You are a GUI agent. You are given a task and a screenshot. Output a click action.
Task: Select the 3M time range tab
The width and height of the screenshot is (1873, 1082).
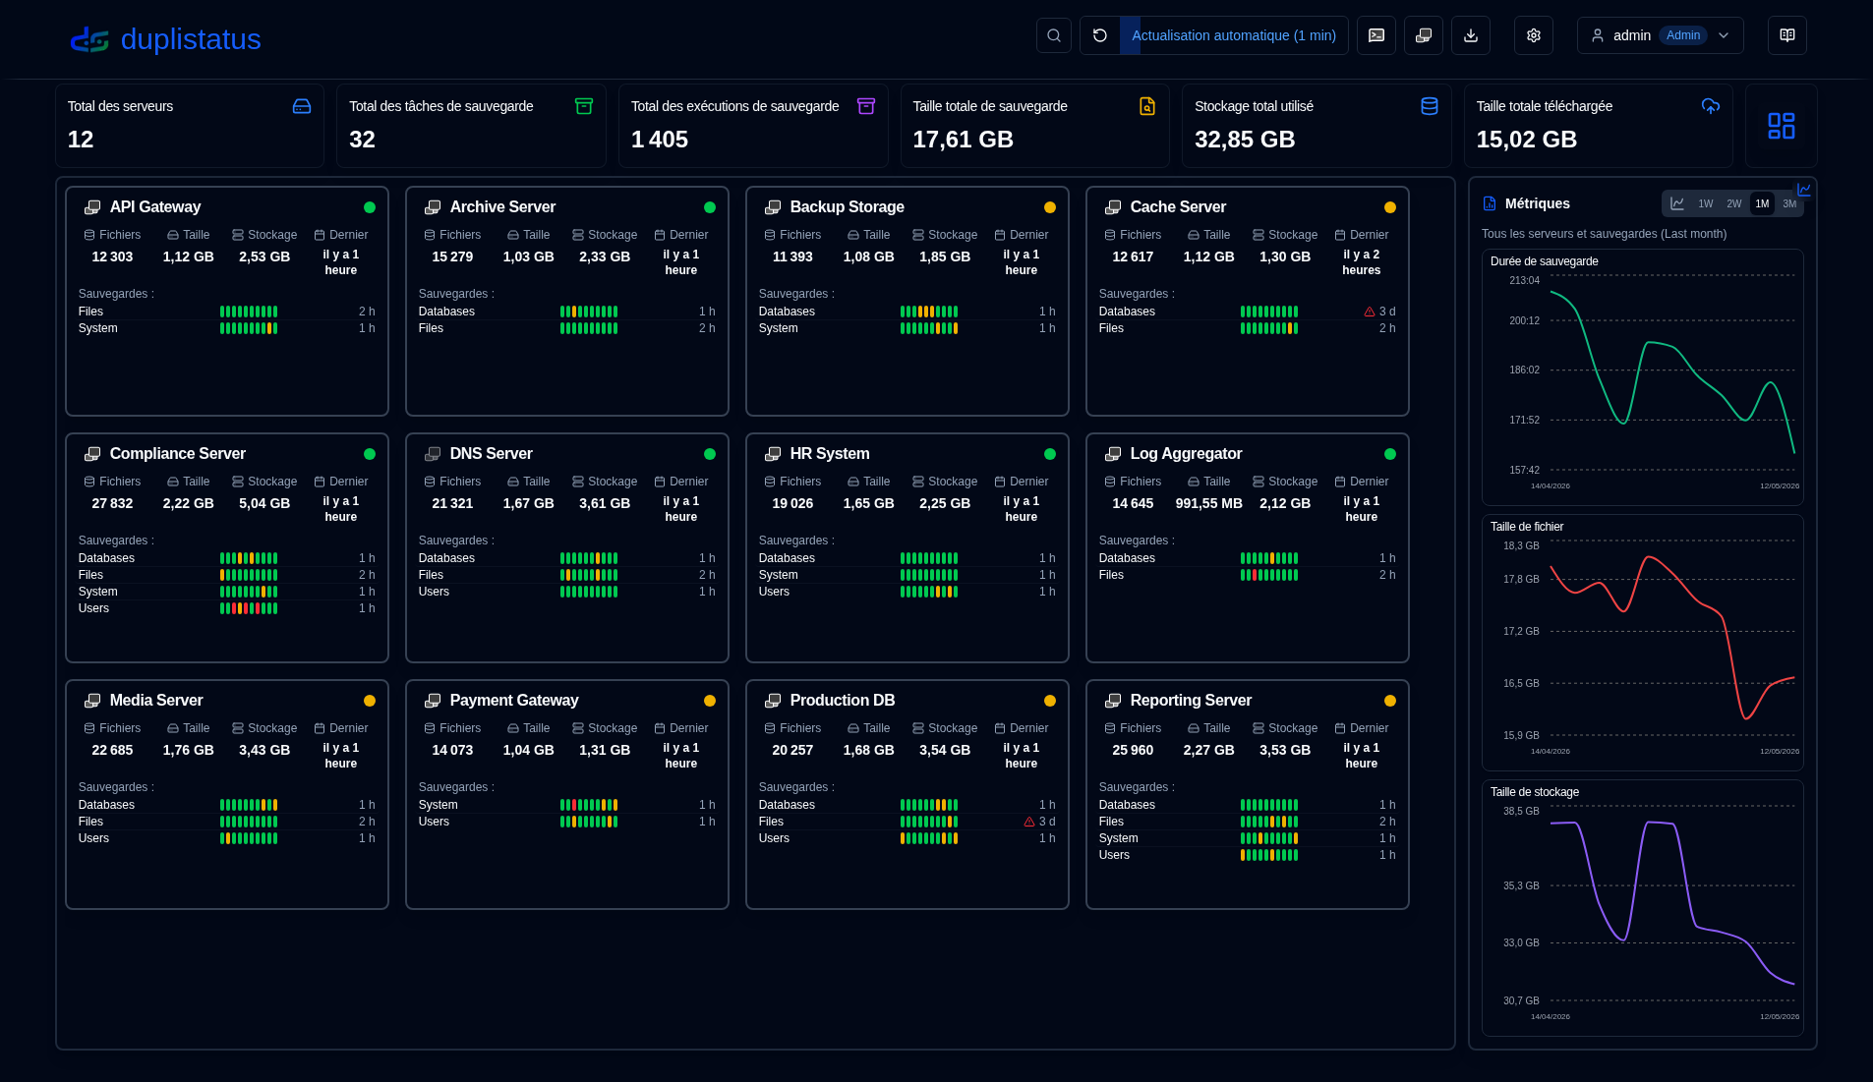[x=1789, y=203]
